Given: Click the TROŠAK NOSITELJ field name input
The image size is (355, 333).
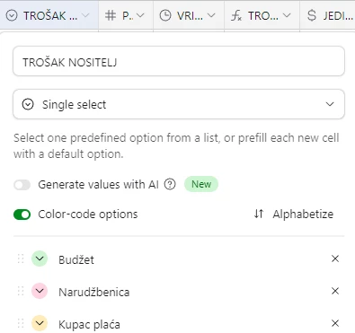Looking at the screenshot, I should point(179,61).
